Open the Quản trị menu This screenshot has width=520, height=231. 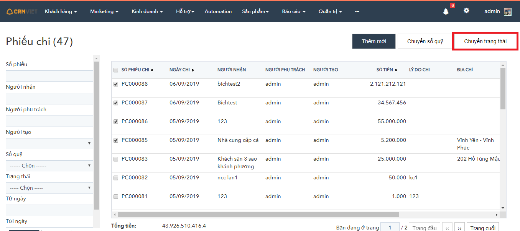point(330,11)
